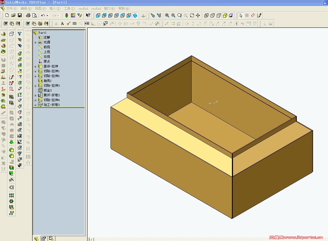Open the Undo history dropdown arrow

(48, 16)
